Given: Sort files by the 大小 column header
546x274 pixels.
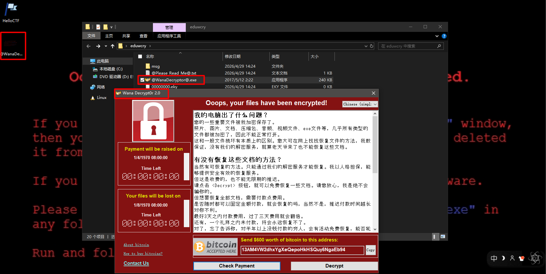Looking at the screenshot, I should (314, 57).
